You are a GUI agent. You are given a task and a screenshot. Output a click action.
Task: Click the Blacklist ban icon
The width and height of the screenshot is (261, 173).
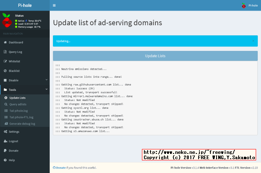pos(5,71)
